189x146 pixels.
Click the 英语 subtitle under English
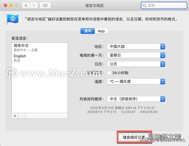pyautogui.click(x=17, y=60)
